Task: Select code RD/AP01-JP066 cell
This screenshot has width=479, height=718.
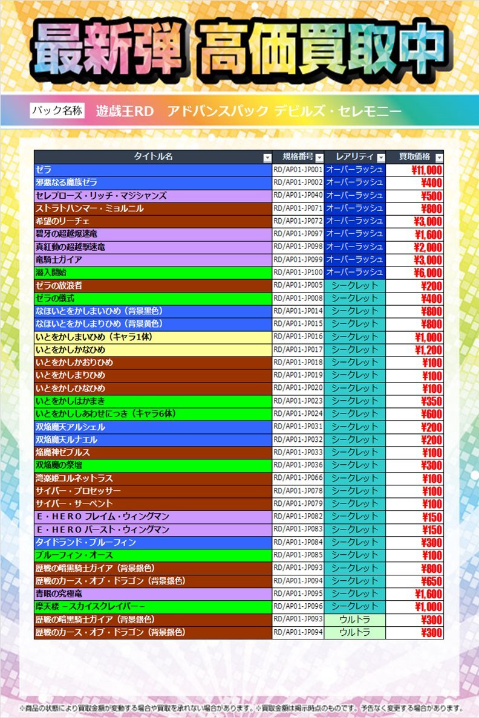Action: click(298, 478)
